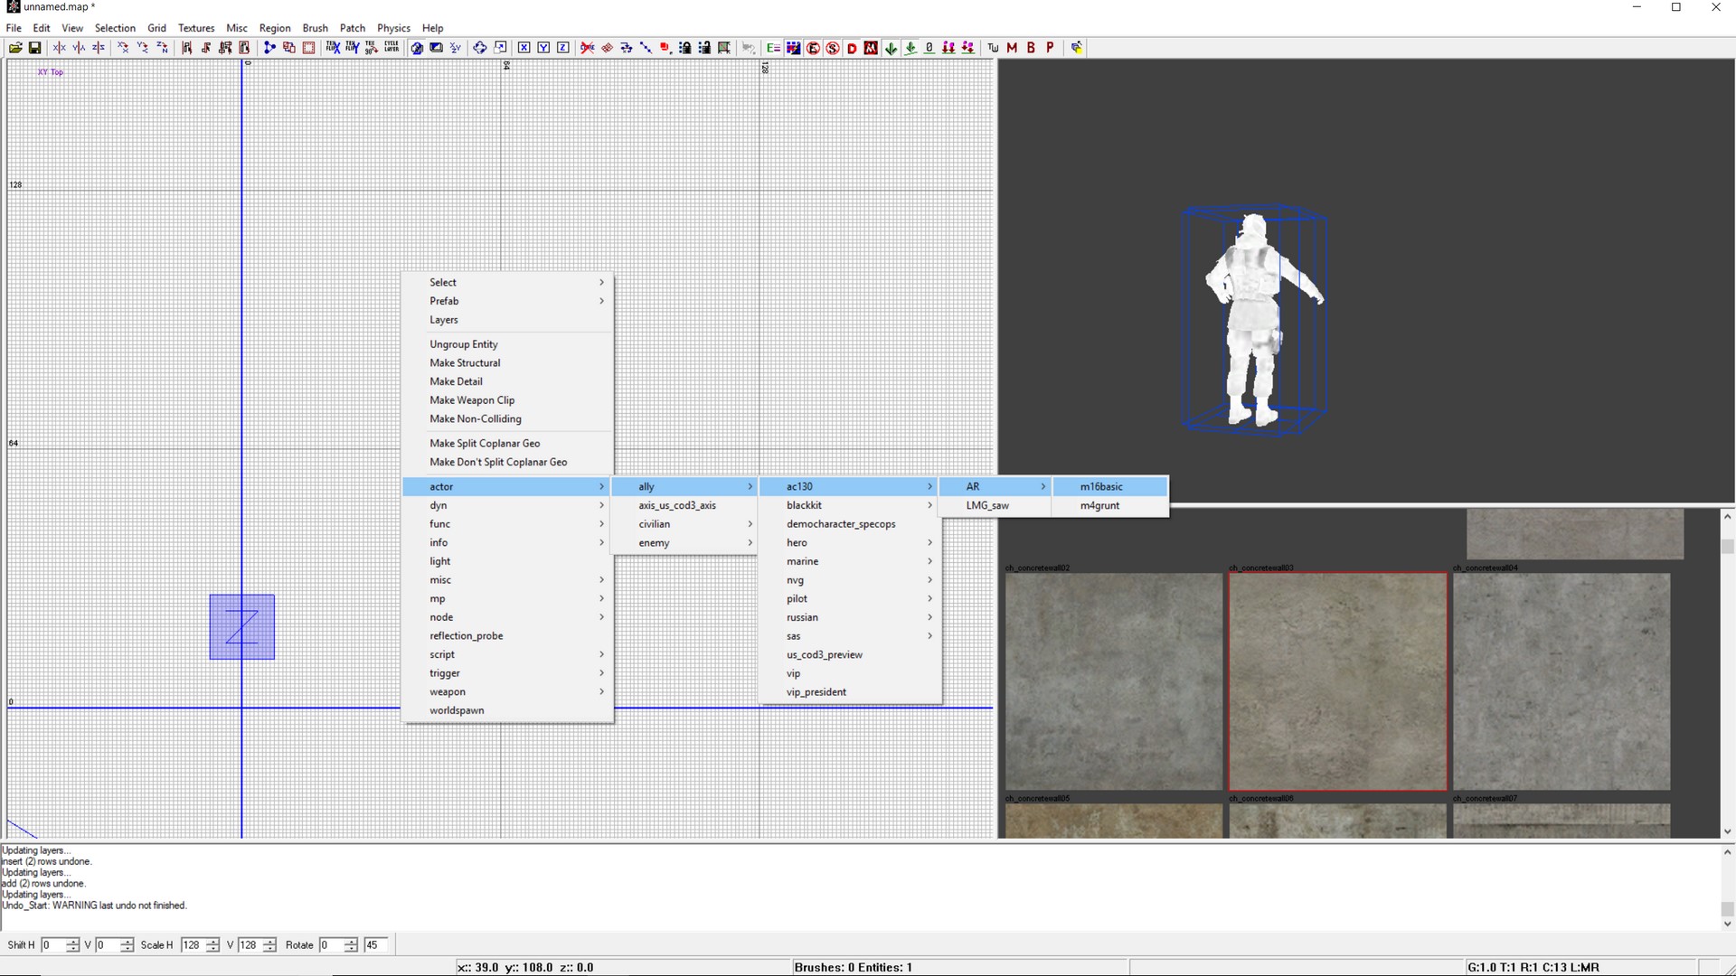Adjust the Scale H spinner arrows
This screenshot has width=1736, height=976.
tap(212, 945)
